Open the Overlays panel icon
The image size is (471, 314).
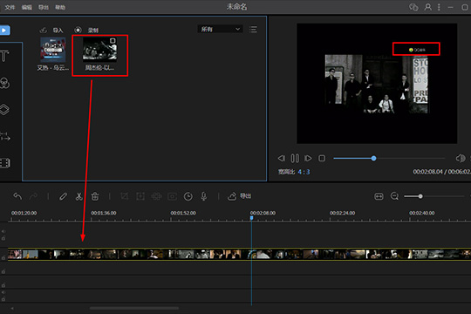point(4,109)
